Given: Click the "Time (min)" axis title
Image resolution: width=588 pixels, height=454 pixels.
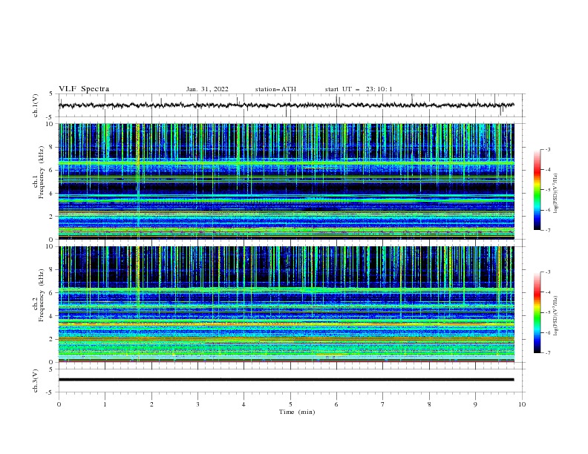Looking at the screenshot, I should point(297,412).
